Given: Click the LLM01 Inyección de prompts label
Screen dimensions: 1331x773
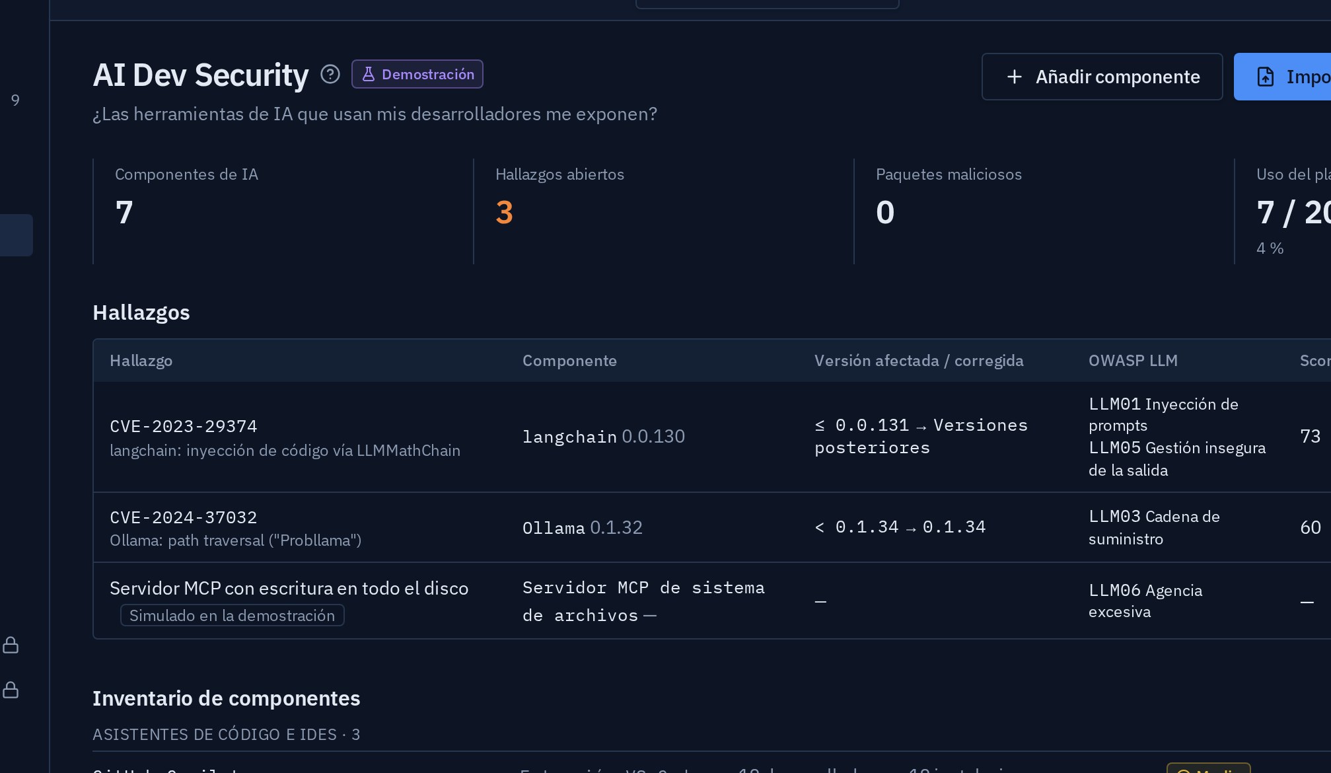Looking at the screenshot, I should point(1163,414).
